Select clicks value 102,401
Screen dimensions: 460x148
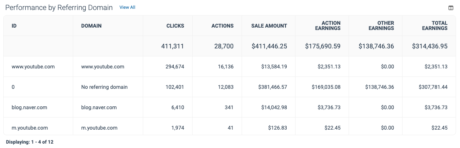click(x=175, y=87)
